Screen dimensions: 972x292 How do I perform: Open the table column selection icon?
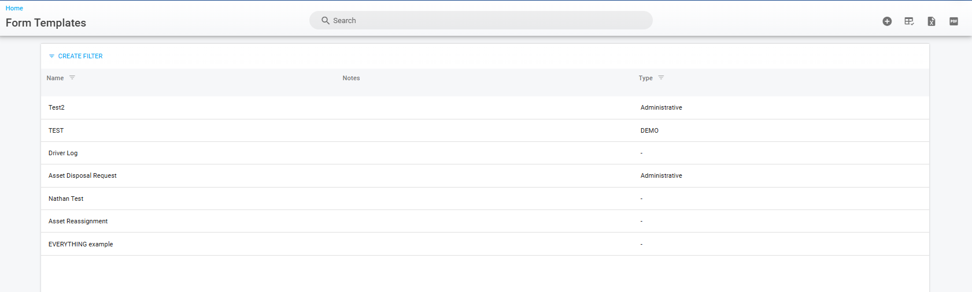[x=909, y=21]
